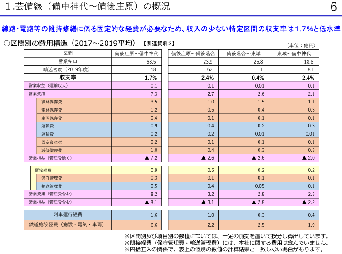Click the '間接経費' row label
Screen dimensions: 342x254
pos(43,170)
